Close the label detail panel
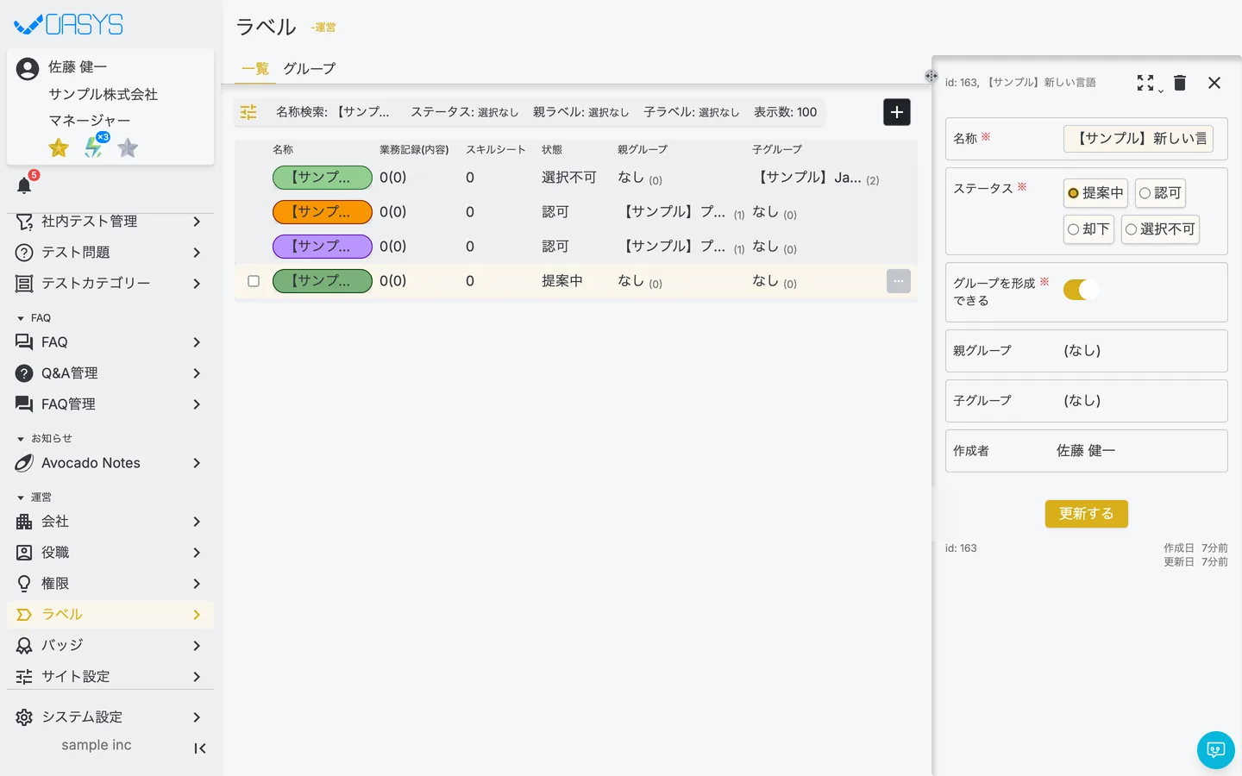Viewport: 1242px width, 776px height. pyautogui.click(x=1214, y=83)
